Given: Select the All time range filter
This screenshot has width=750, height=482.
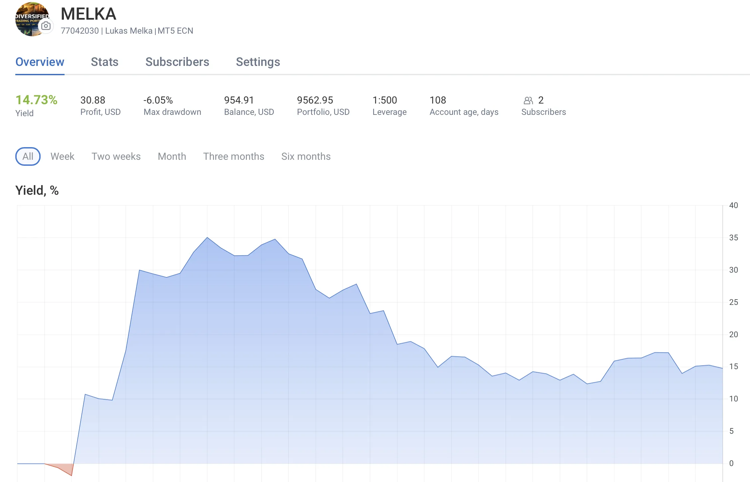Looking at the screenshot, I should point(28,156).
